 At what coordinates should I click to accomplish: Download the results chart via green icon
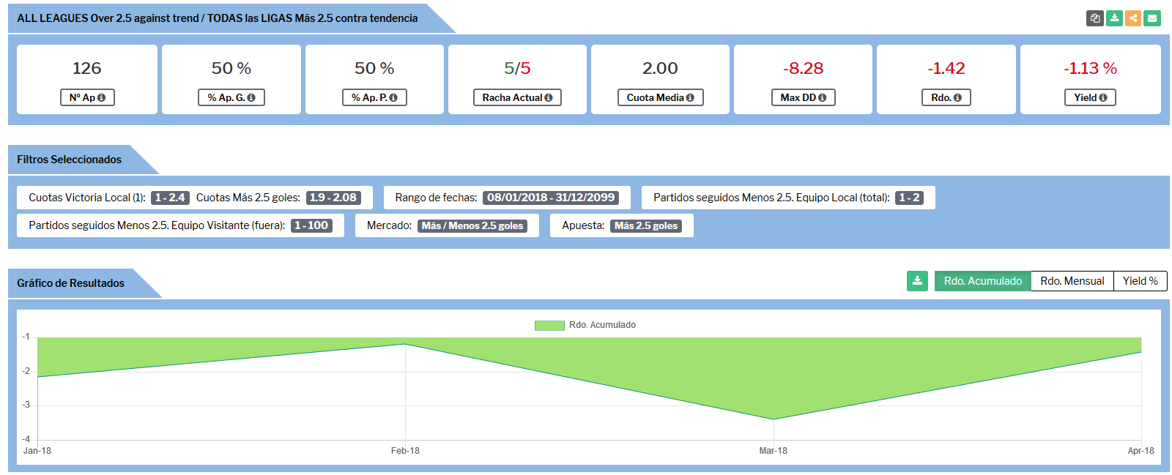[x=917, y=281]
